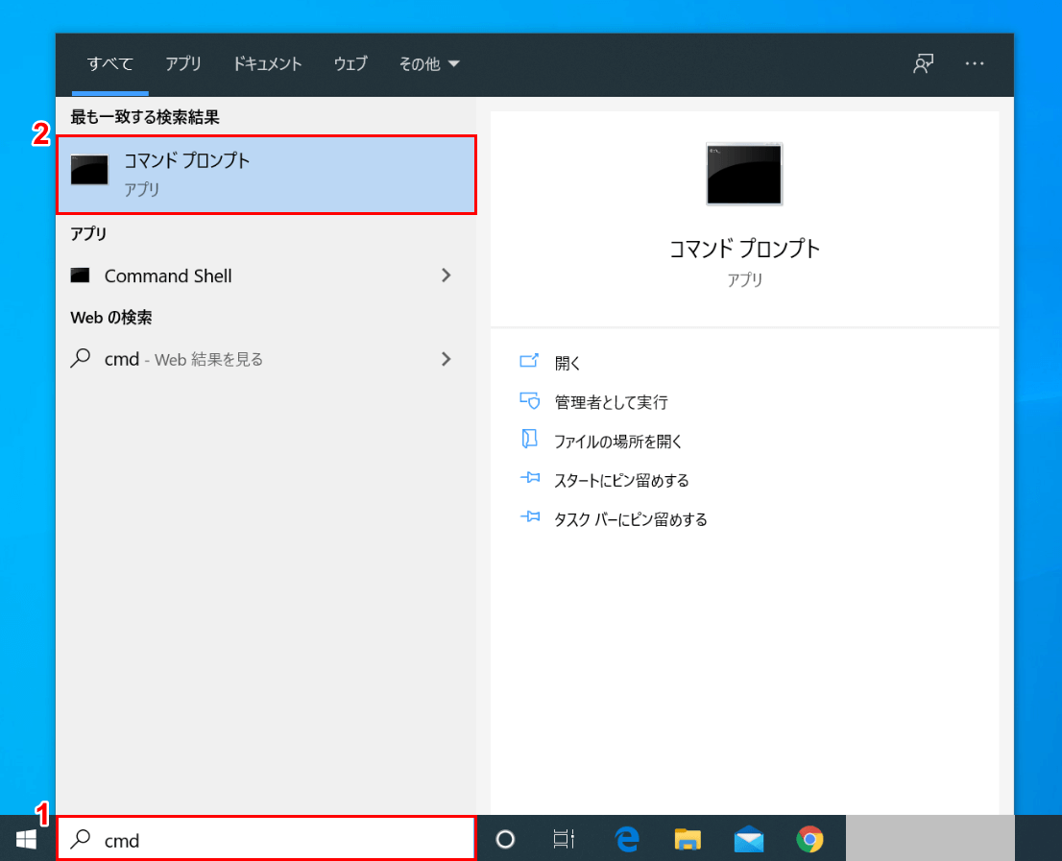Click the Command Shell app icon
The width and height of the screenshot is (1062, 861).
(80, 275)
